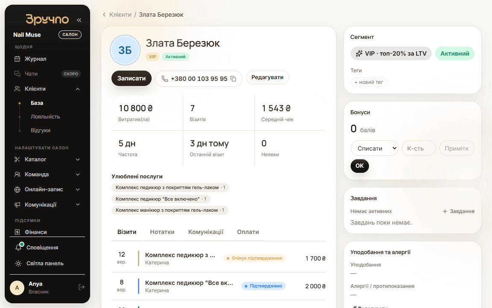Click the Клієнти people icon
The width and height of the screenshot is (492, 308).
(x=17, y=89)
